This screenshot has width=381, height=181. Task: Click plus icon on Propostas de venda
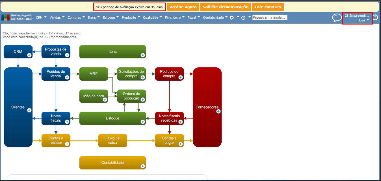point(67,55)
